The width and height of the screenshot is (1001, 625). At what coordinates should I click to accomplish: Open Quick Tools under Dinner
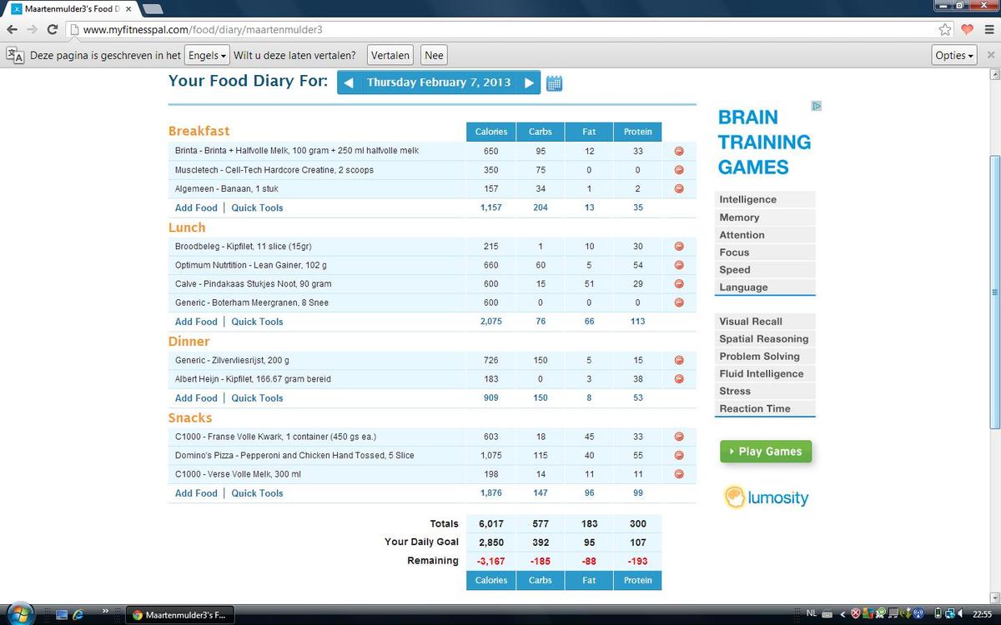pyautogui.click(x=257, y=398)
